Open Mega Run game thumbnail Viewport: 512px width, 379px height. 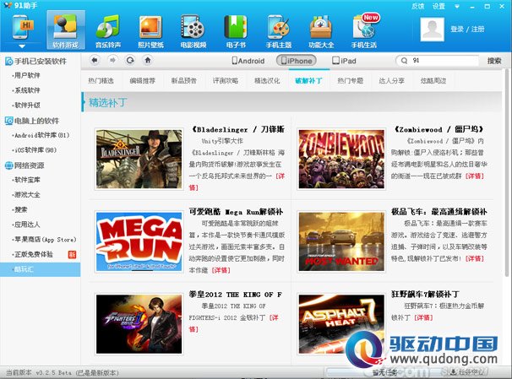[139, 241]
